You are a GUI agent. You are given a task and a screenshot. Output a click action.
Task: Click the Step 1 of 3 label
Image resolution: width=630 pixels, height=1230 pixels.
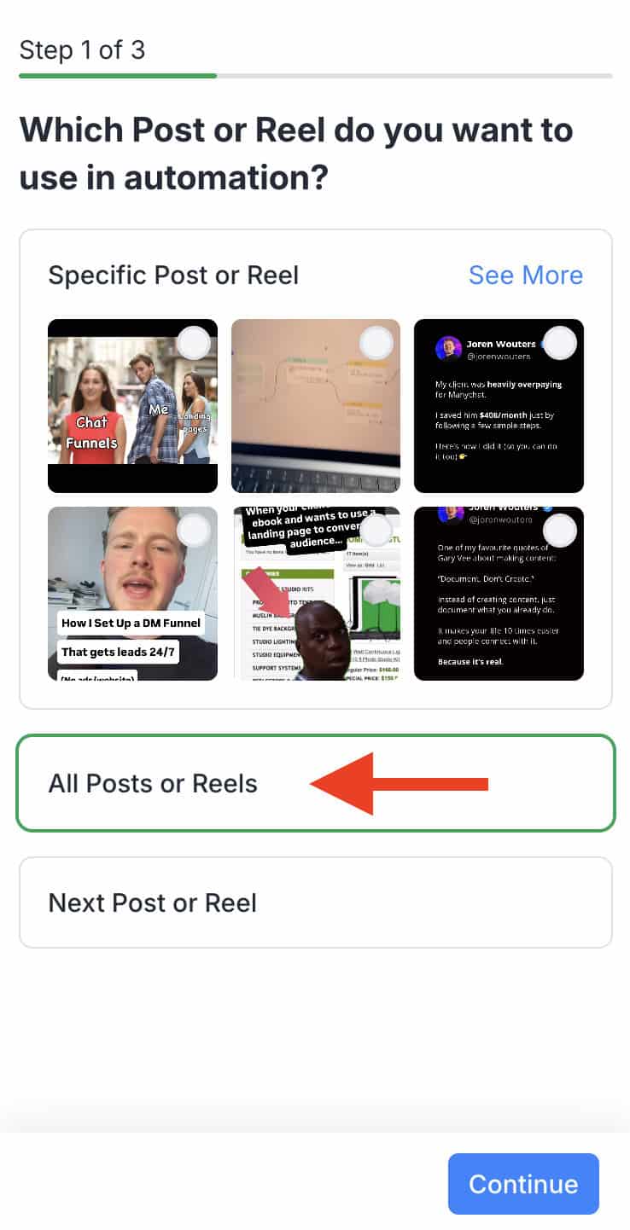pos(82,49)
